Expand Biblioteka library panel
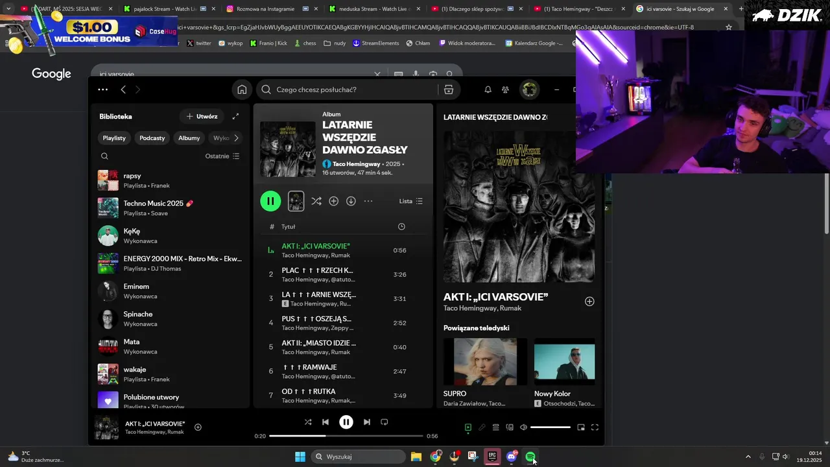The image size is (830, 467). pos(235,116)
